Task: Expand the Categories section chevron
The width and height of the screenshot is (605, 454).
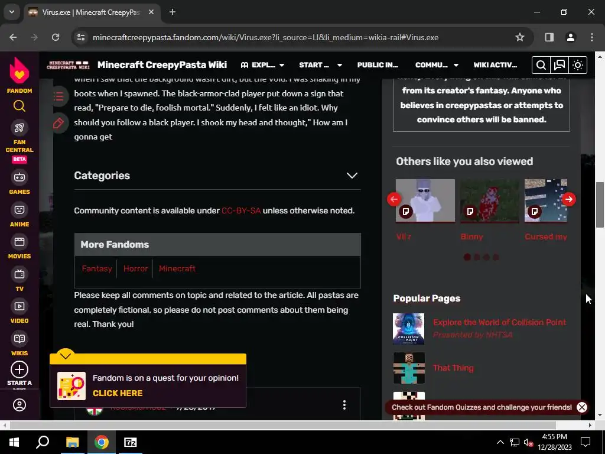Action: point(352,175)
